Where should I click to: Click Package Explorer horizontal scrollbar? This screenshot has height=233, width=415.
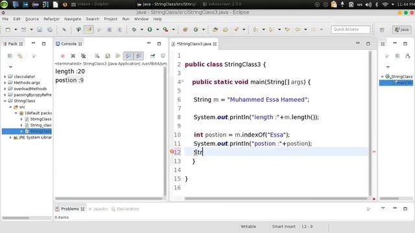pyautogui.click(x=16, y=218)
